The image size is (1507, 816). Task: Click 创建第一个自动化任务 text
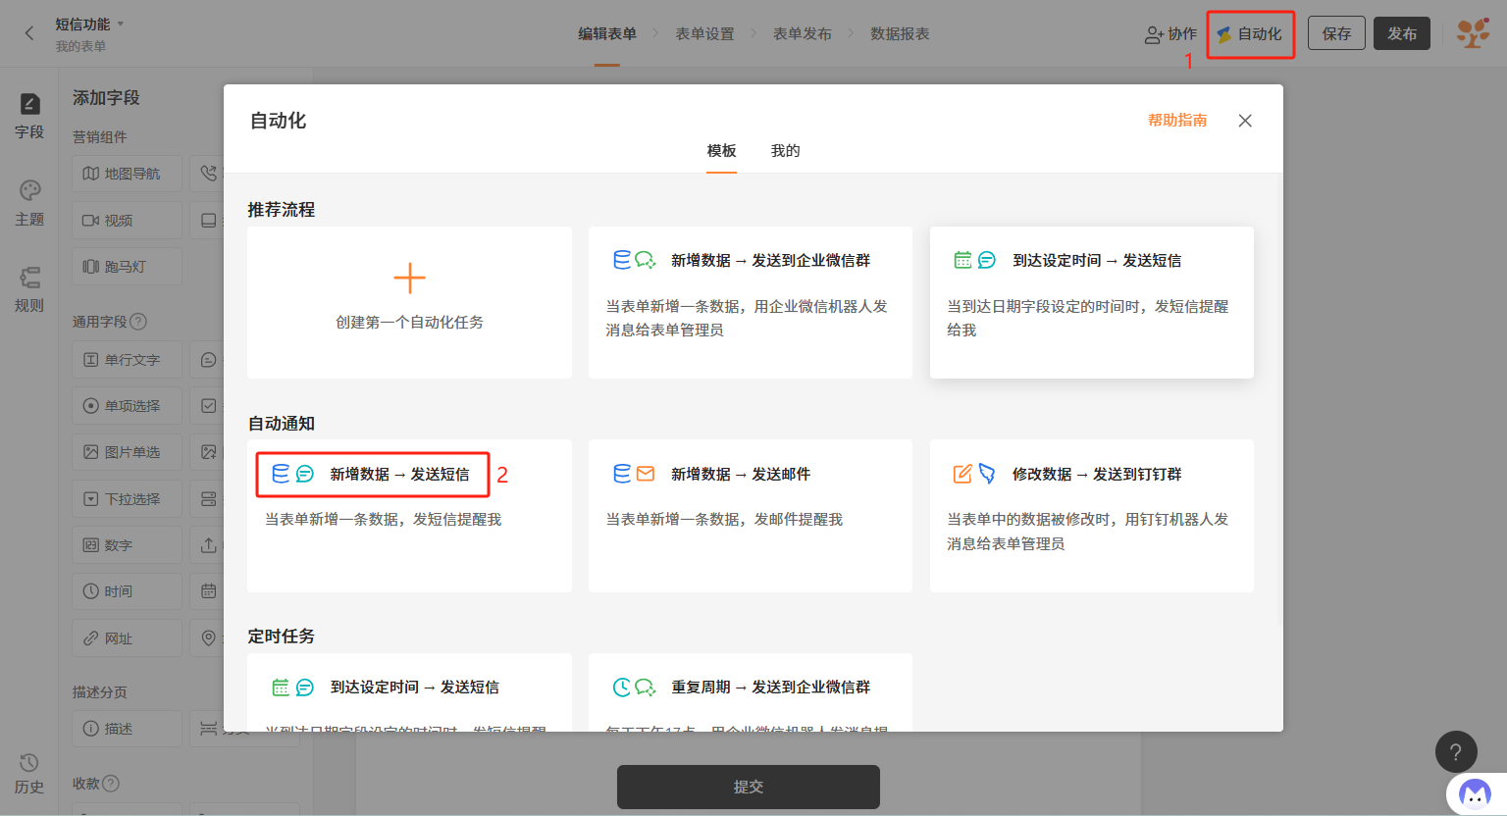click(x=409, y=323)
